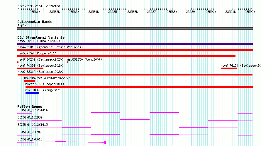The height and width of the screenshot is (146, 261).
Task: Select the SOX5|NM_152989 intron line
Action: [135, 120]
